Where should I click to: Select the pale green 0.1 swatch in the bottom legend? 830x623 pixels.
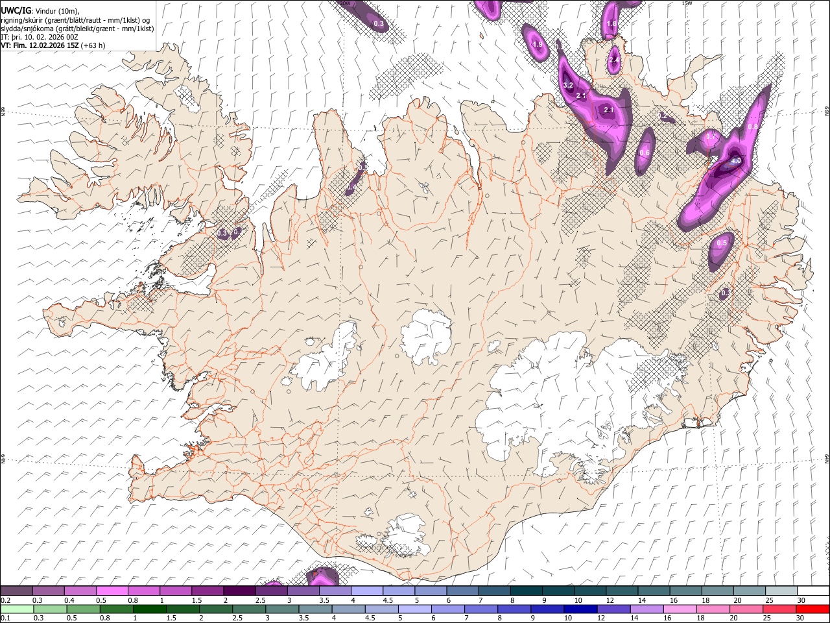[16, 609]
